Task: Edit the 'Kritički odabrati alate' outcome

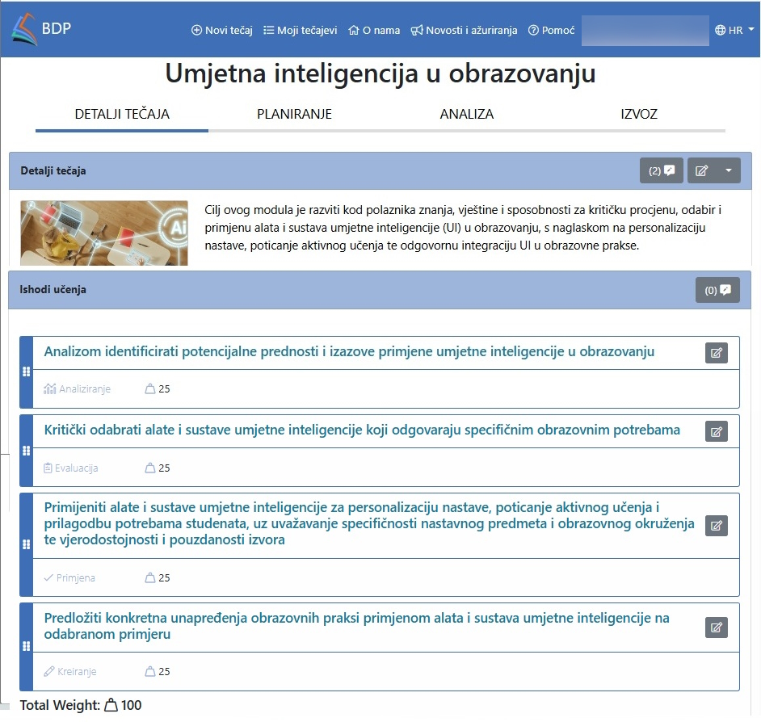Action: (x=716, y=431)
